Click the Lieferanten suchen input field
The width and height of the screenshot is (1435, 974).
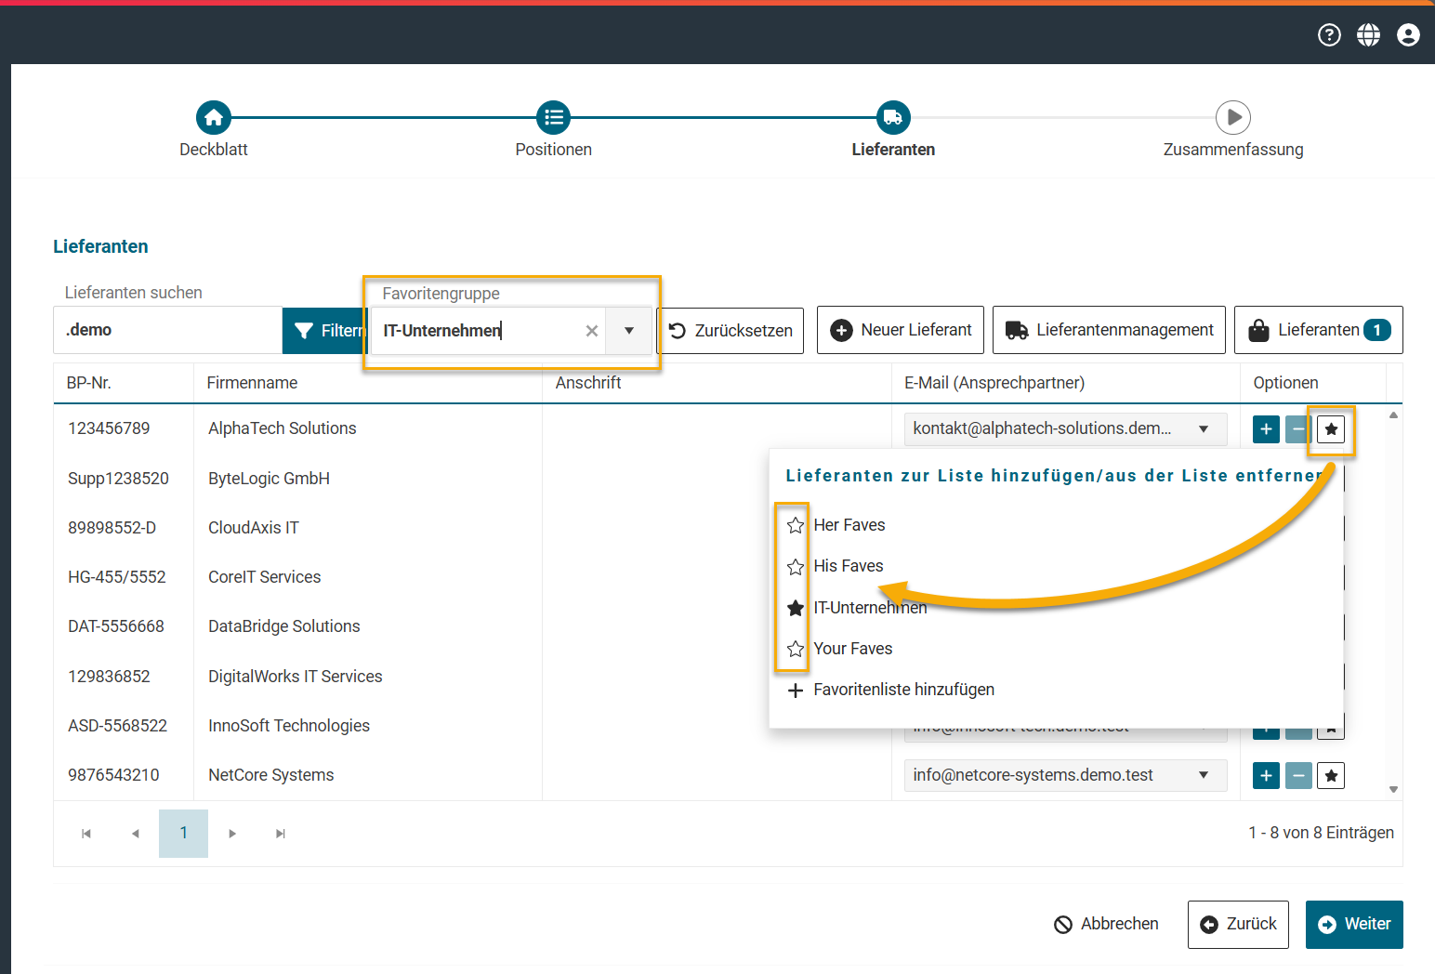pos(167,331)
